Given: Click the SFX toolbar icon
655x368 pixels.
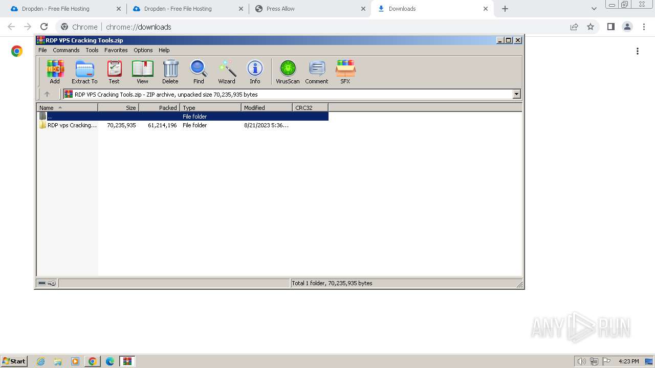Looking at the screenshot, I should [x=345, y=72].
